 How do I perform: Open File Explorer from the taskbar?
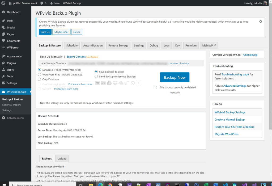point(91,185)
